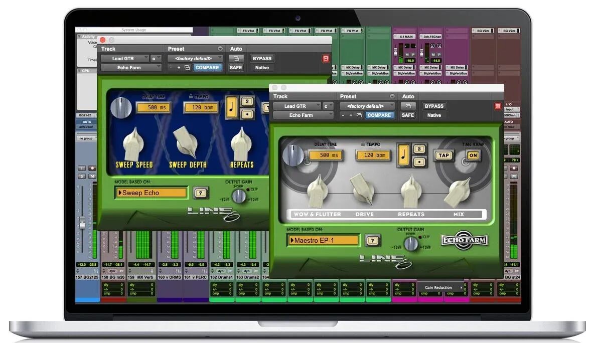
Task: Select next preset plus in Maestro EP-1 window
Action: point(351,115)
